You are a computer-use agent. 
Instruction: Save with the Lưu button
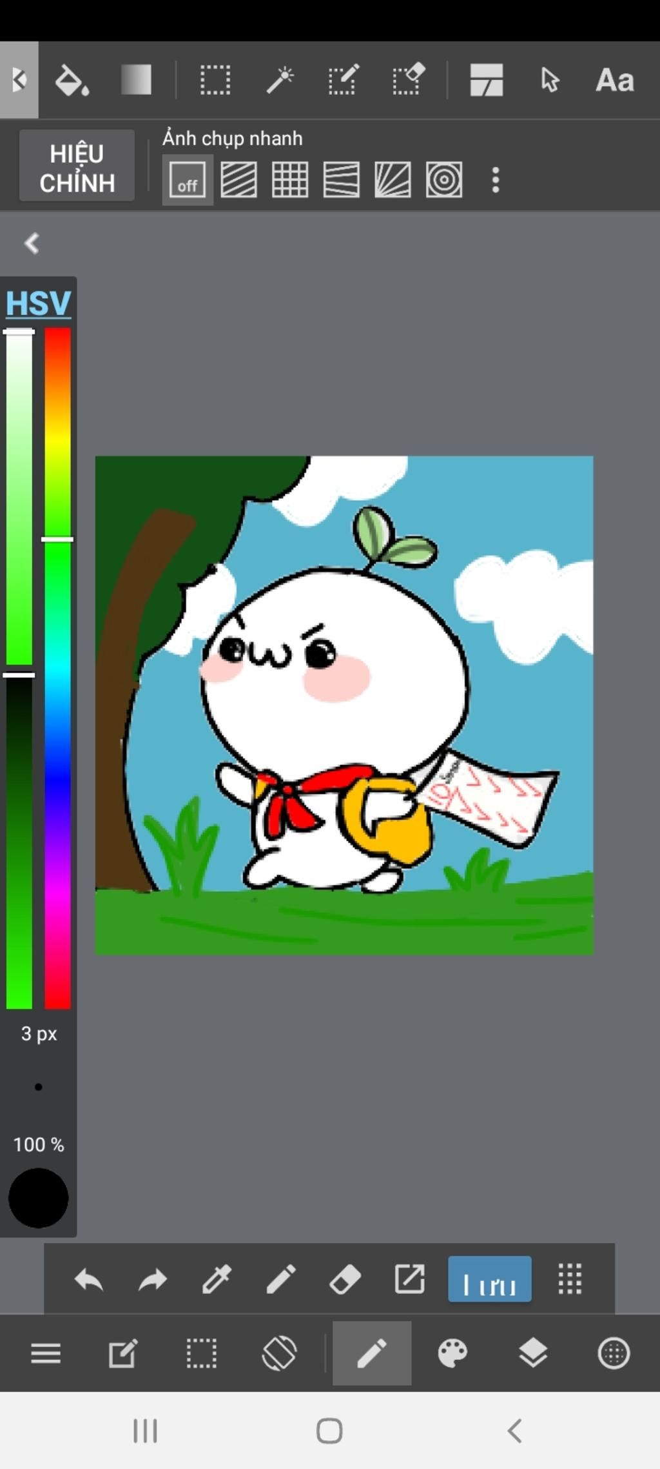(x=490, y=1279)
